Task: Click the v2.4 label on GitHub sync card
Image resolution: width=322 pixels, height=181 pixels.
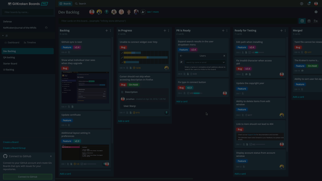Action: point(77,47)
